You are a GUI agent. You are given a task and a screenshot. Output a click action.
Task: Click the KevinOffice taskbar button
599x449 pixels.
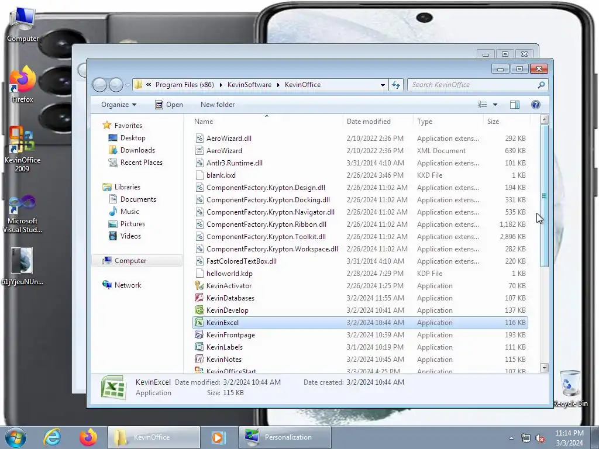point(154,437)
